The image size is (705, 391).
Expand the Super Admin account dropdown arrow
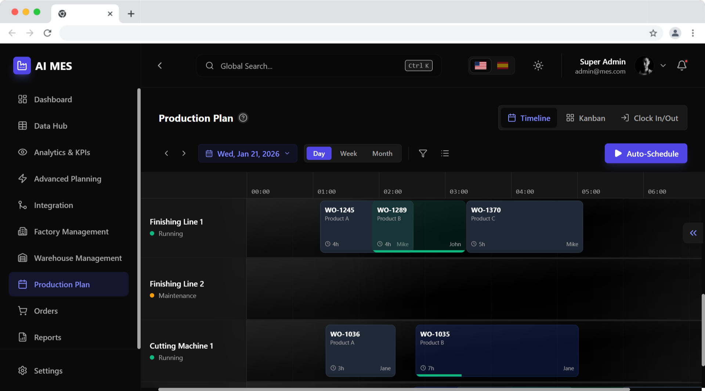(663, 66)
